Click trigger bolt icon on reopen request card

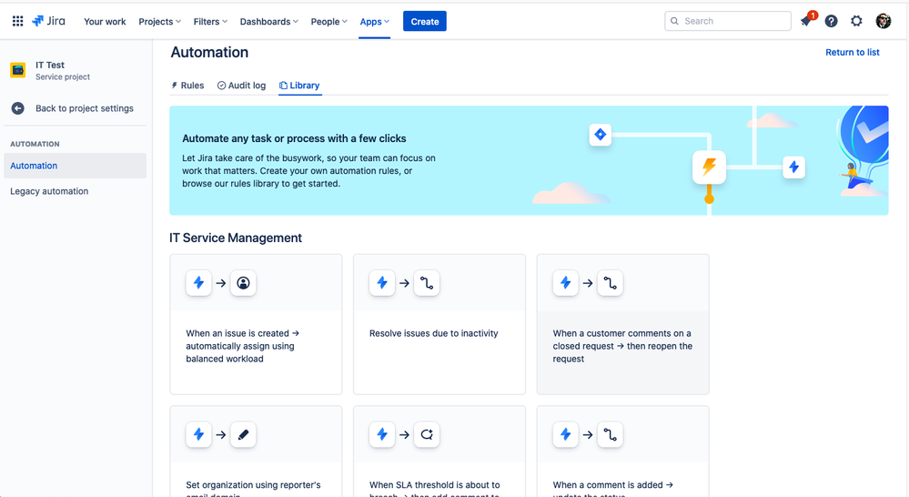[565, 283]
